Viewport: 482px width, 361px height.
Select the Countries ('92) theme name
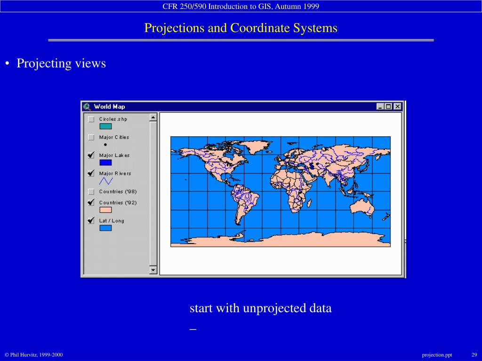pos(118,203)
